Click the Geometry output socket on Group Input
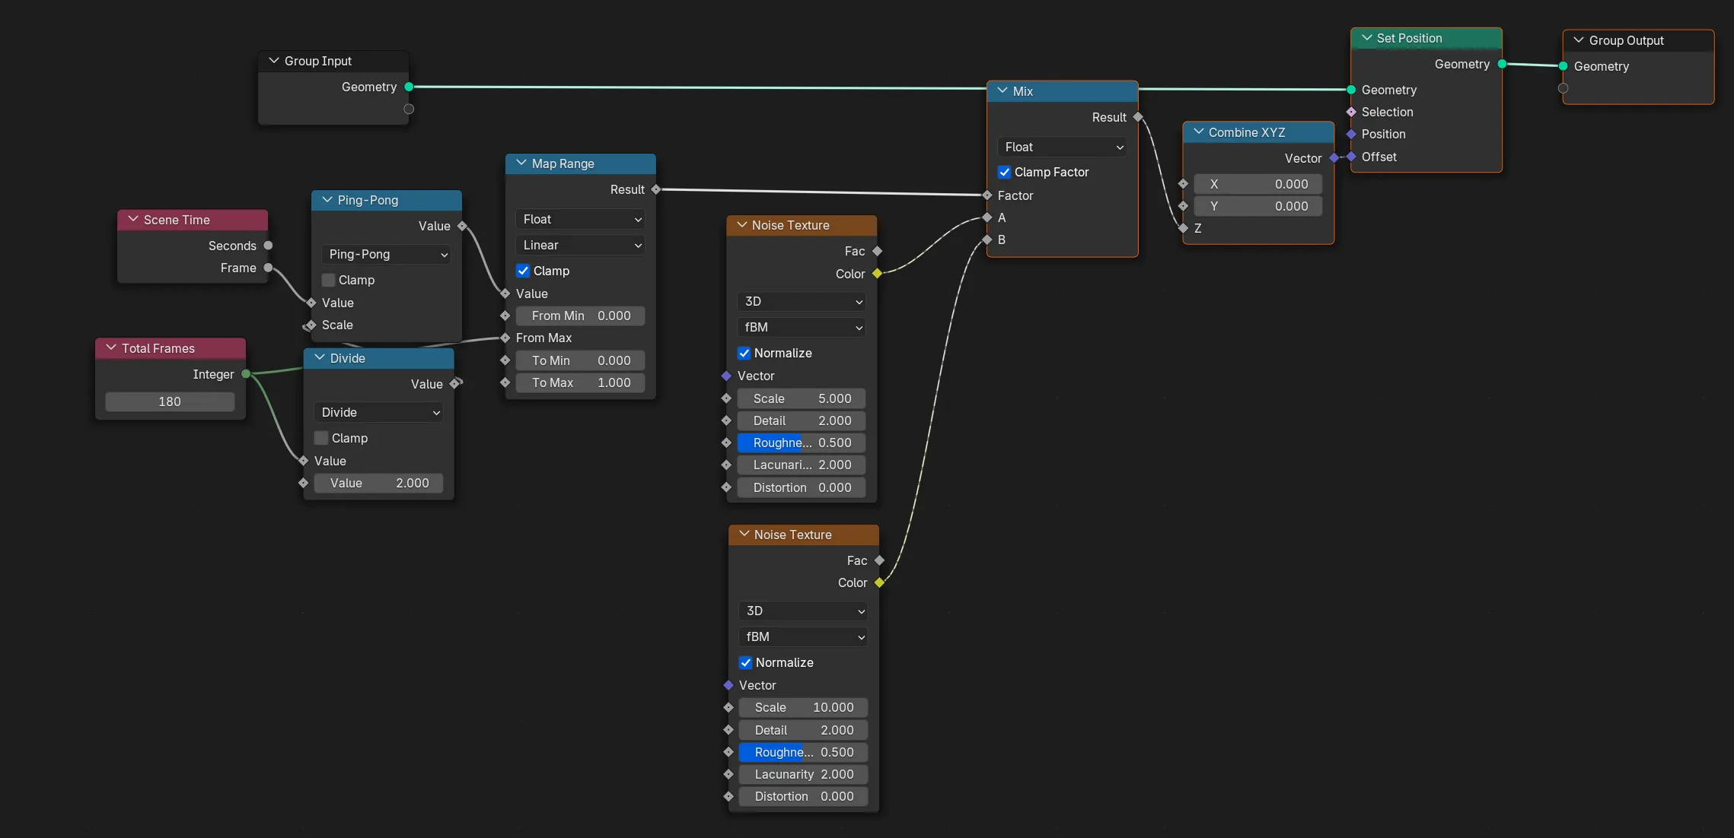The image size is (1734, 838). [x=408, y=87]
